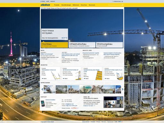
Task: Open the www.doka.com internet link
Action: [72, 106]
